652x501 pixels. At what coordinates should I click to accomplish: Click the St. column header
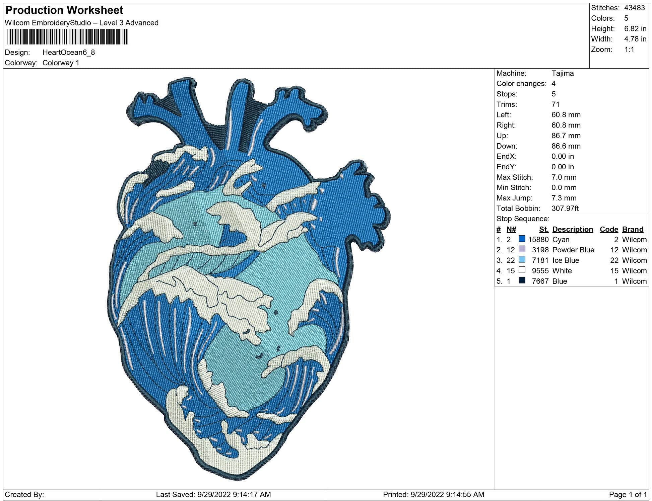(x=543, y=229)
